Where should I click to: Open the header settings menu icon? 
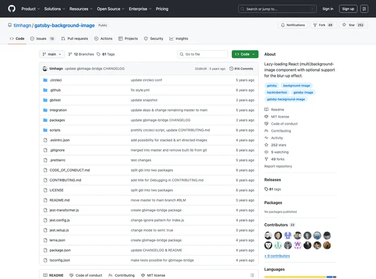(364, 9)
